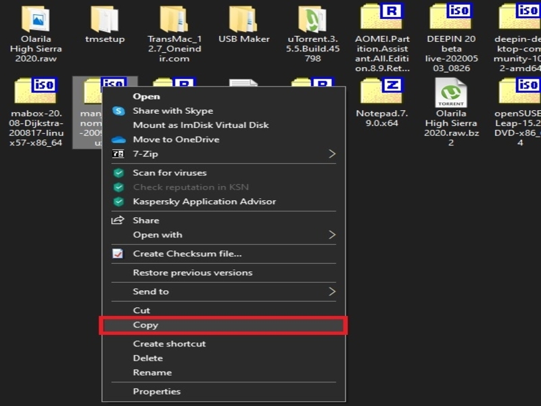
Task: Select Scan for viruses option
Action: pos(169,173)
